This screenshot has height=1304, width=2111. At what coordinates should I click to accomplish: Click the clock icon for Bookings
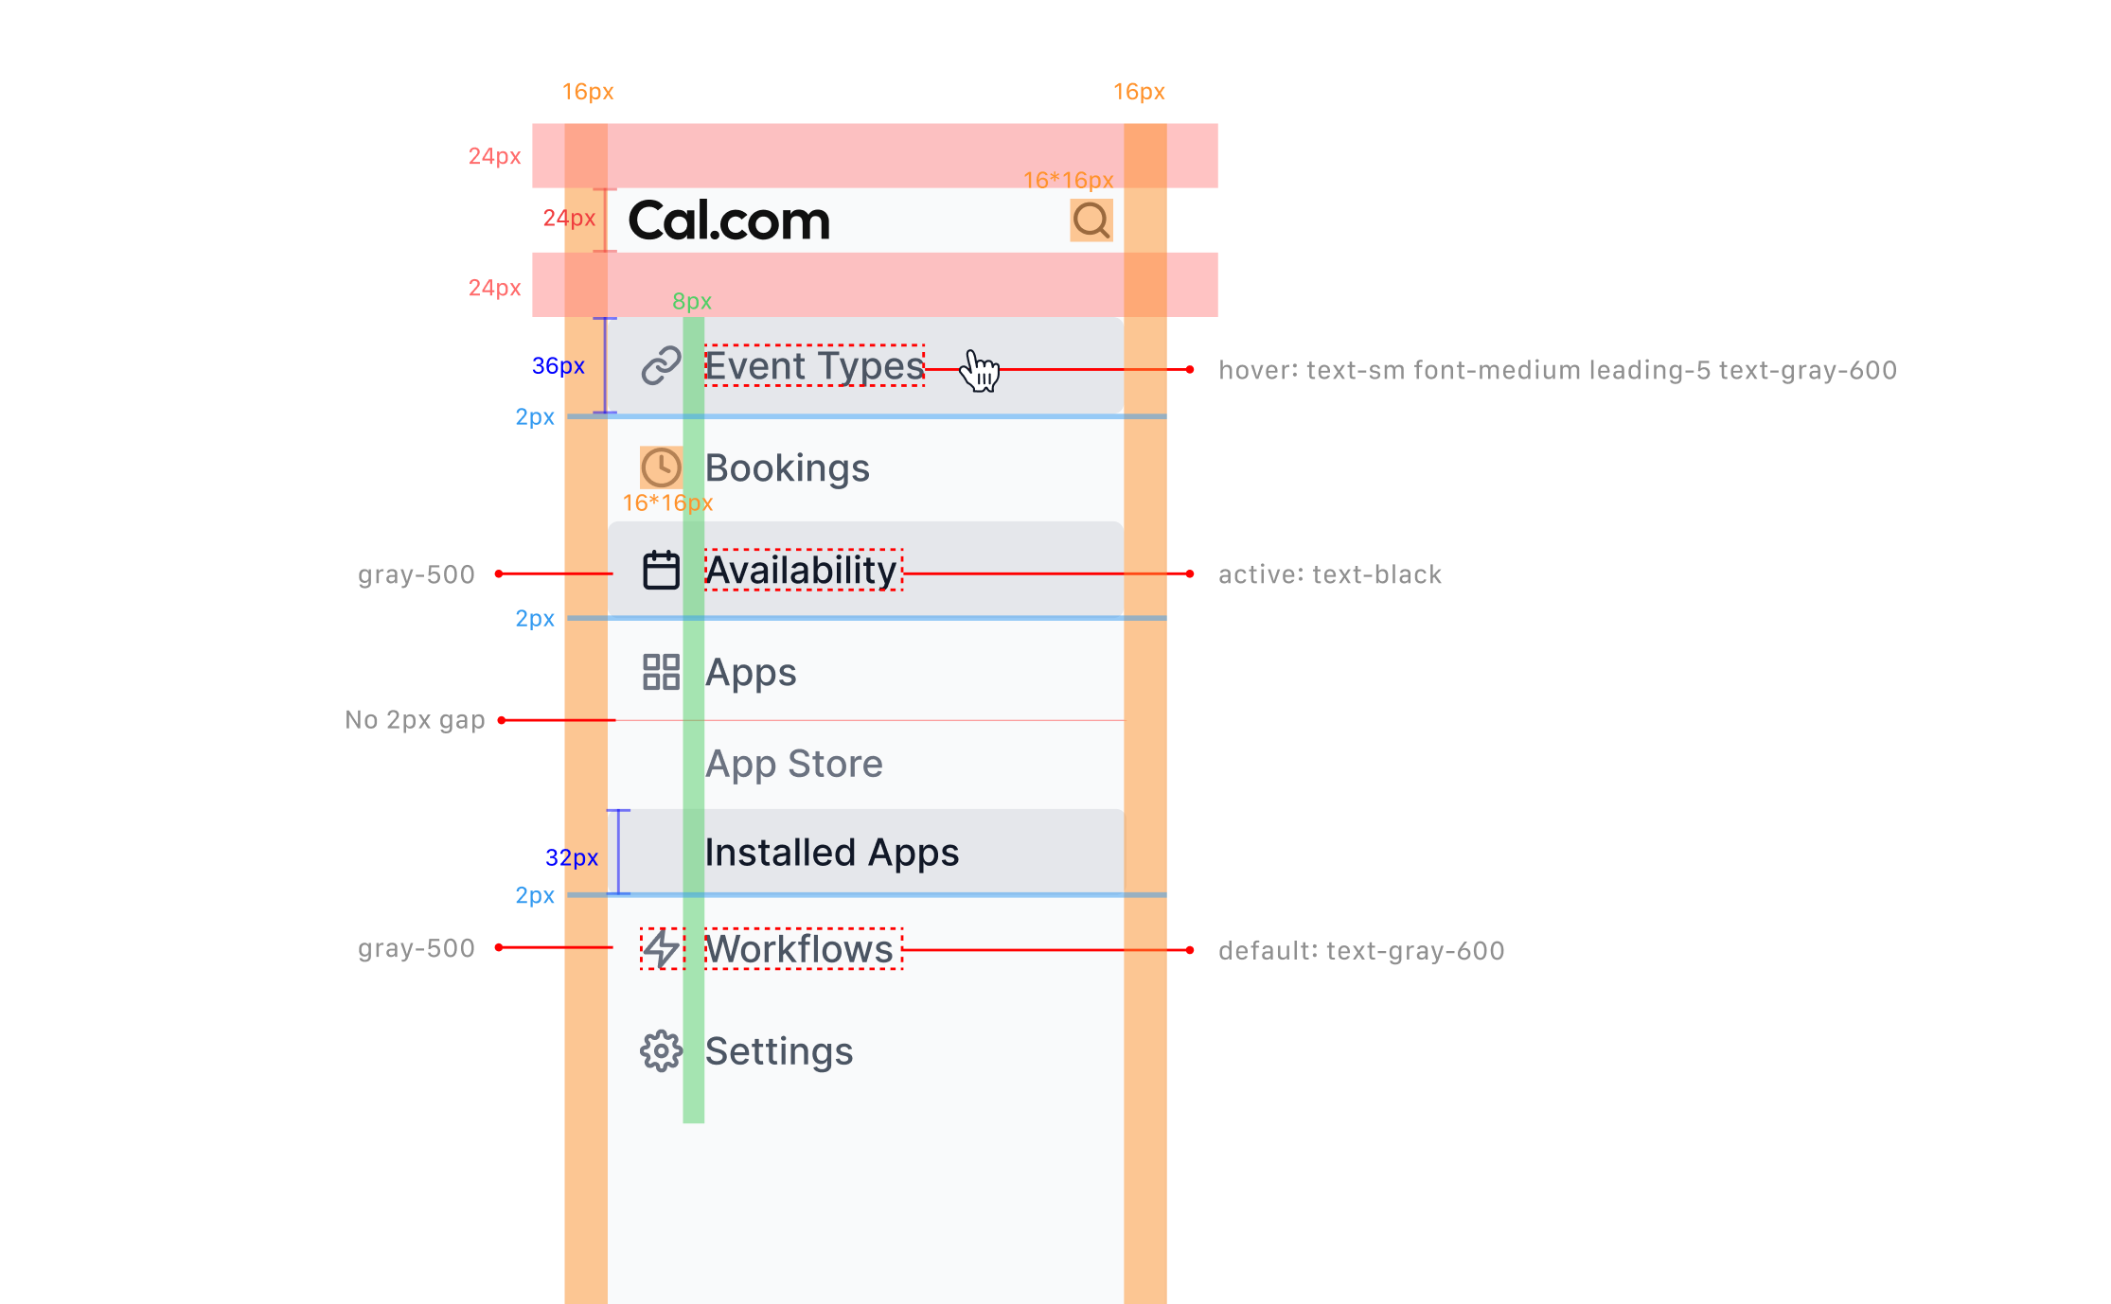(x=661, y=467)
